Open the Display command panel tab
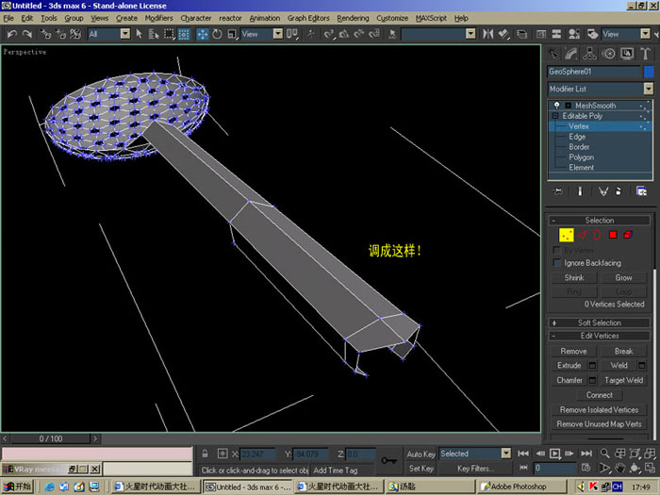 [627, 54]
